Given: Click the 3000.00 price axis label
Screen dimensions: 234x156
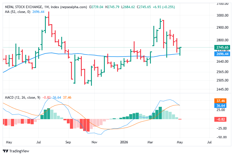Looking at the screenshot, I should point(222,15).
